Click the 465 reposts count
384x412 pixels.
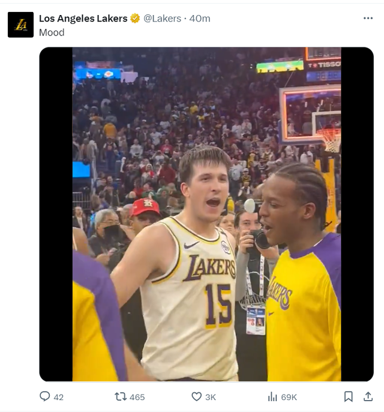(x=137, y=397)
